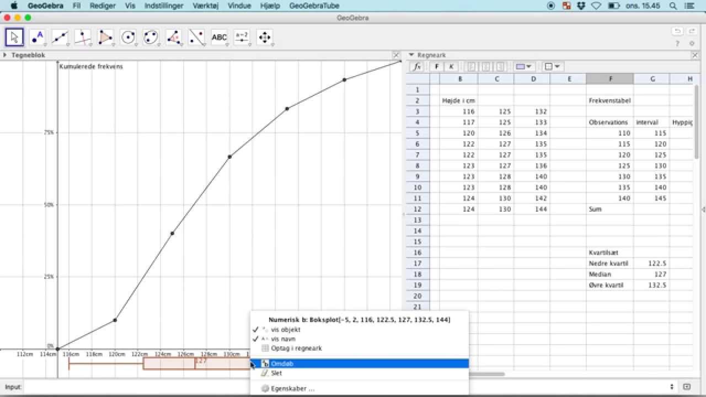Open 'Egenskaber ...' from the context menu
Image resolution: width=706 pixels, height=397 pixels.
pyautogui.click(x=359, y=389)
